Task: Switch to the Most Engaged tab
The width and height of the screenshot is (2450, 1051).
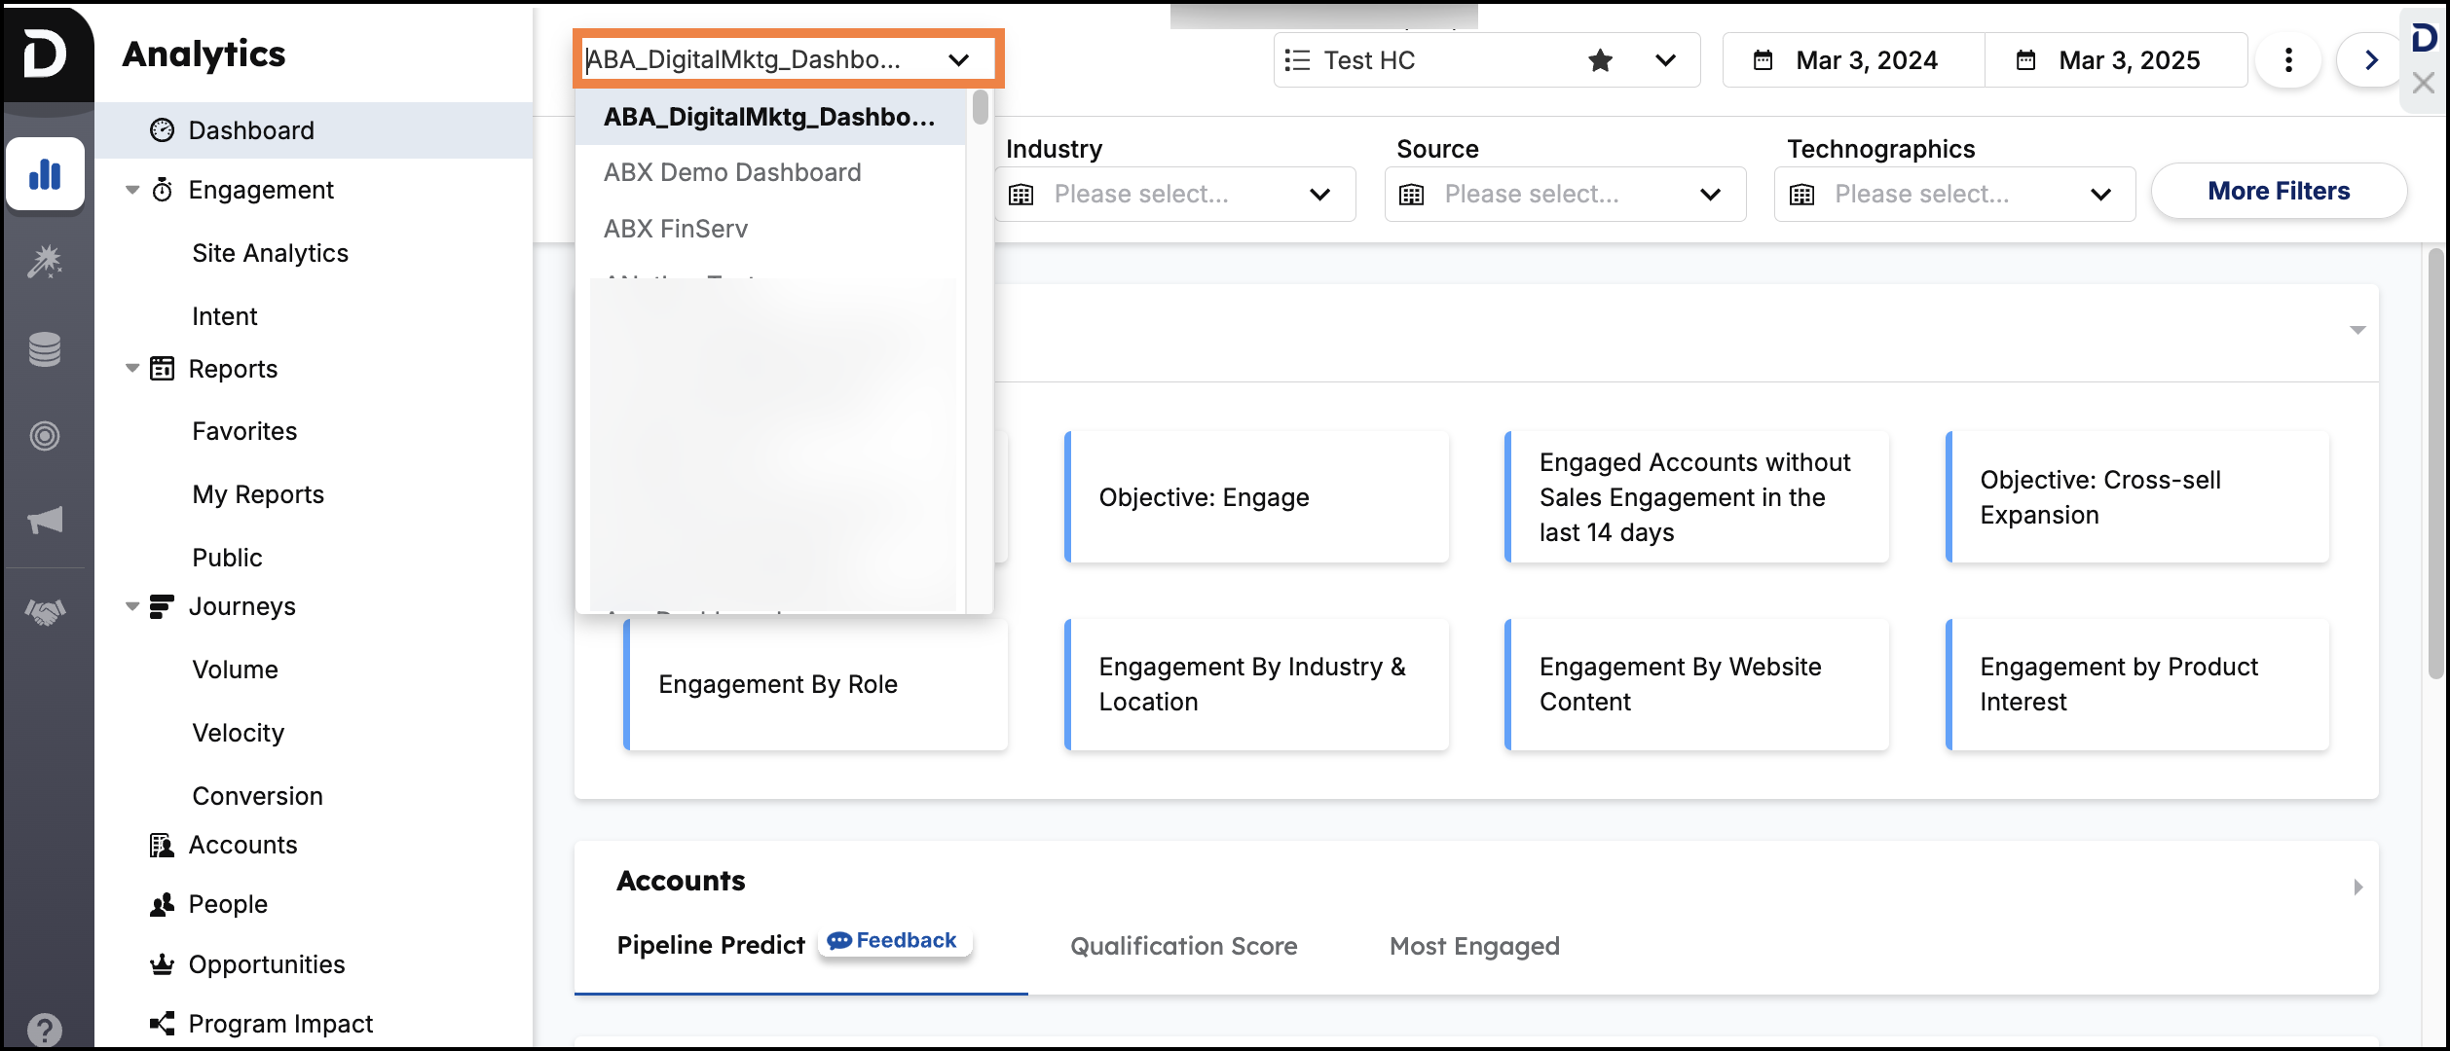Action: [x=1474, y=946]
